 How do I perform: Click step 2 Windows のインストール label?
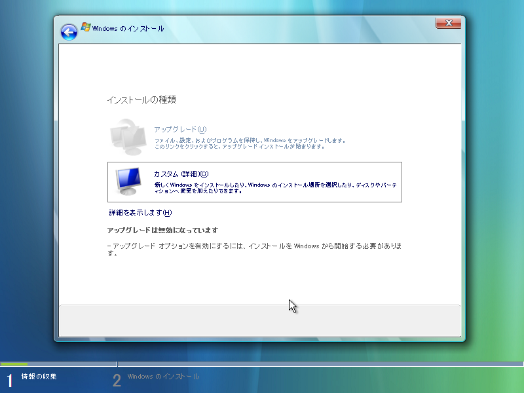(x=163, y=376)
